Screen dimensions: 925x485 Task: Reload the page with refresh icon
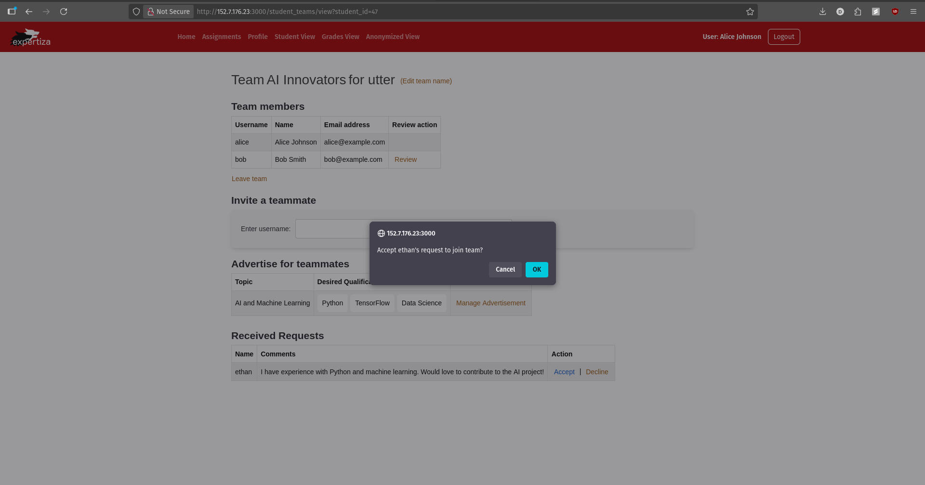(x=64, y=12)
